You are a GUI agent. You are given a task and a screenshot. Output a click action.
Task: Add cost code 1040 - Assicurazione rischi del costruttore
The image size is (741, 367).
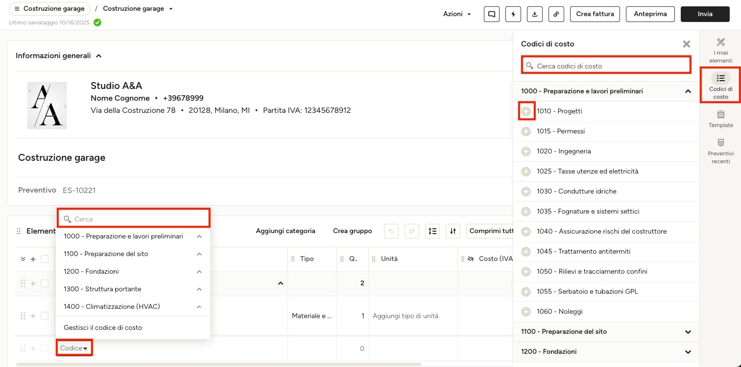coord(526,232)
